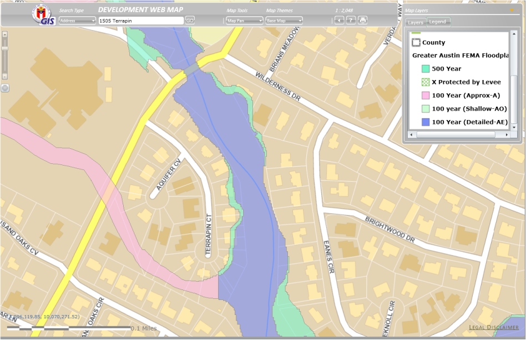Open the help icon in the toolbar
526x340 pixels.
click(x=351, y=20)
